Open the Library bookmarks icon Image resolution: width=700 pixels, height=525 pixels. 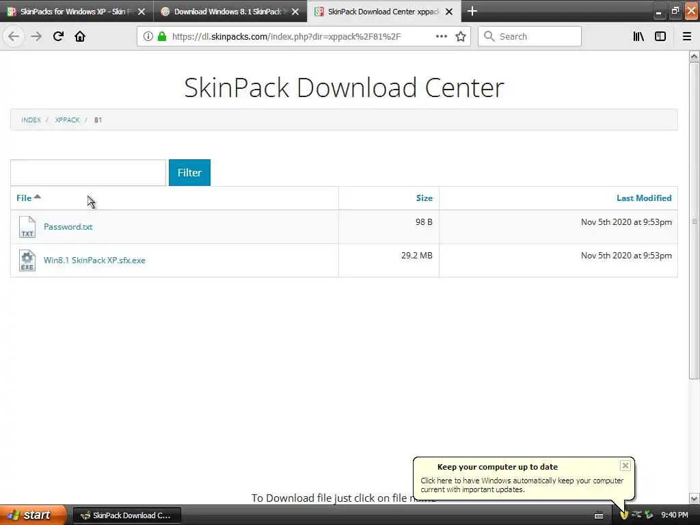pos(638,37)
